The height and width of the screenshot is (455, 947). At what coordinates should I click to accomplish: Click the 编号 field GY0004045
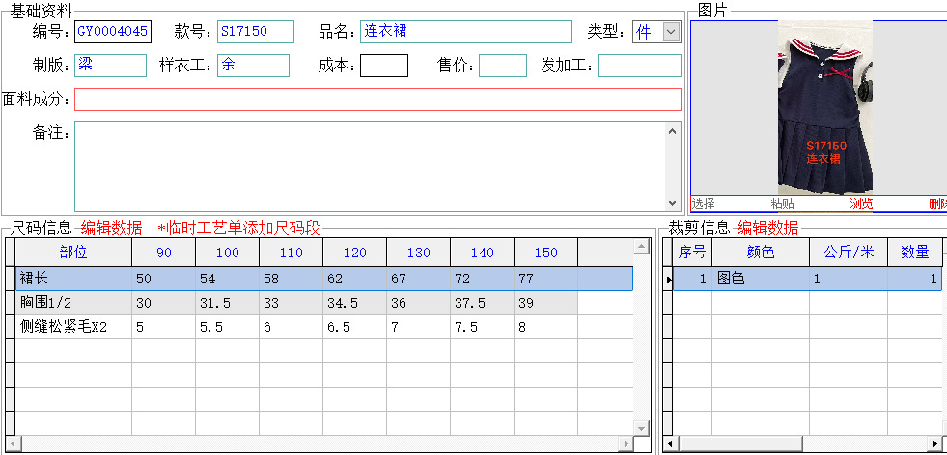pos(113,32)
